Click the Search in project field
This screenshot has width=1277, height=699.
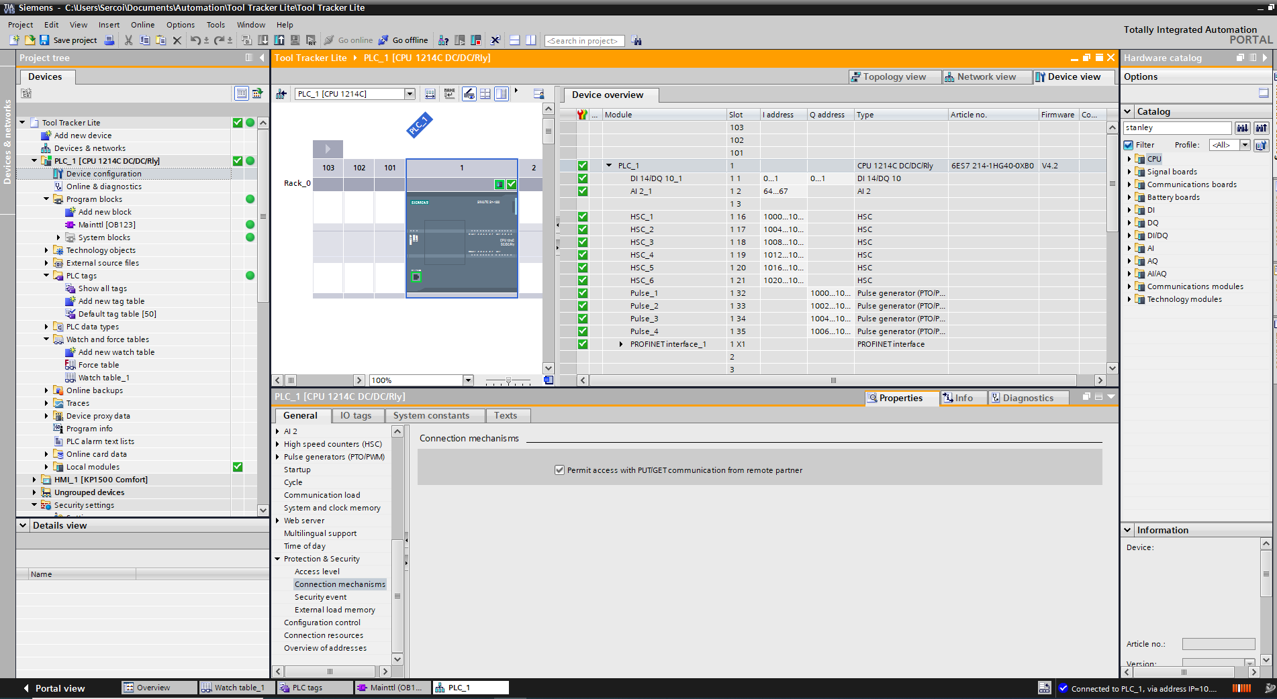point(583,41)
